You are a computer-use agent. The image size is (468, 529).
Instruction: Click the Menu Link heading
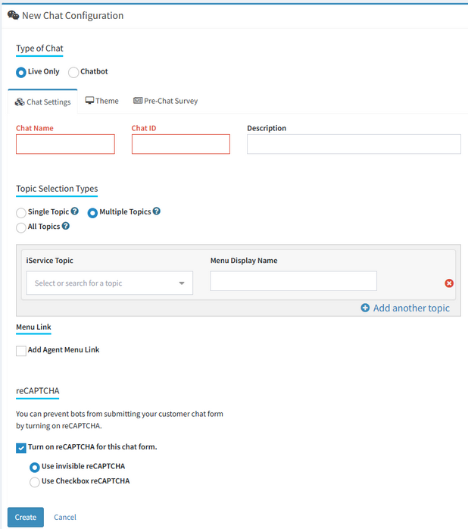[x=34, y=327]
